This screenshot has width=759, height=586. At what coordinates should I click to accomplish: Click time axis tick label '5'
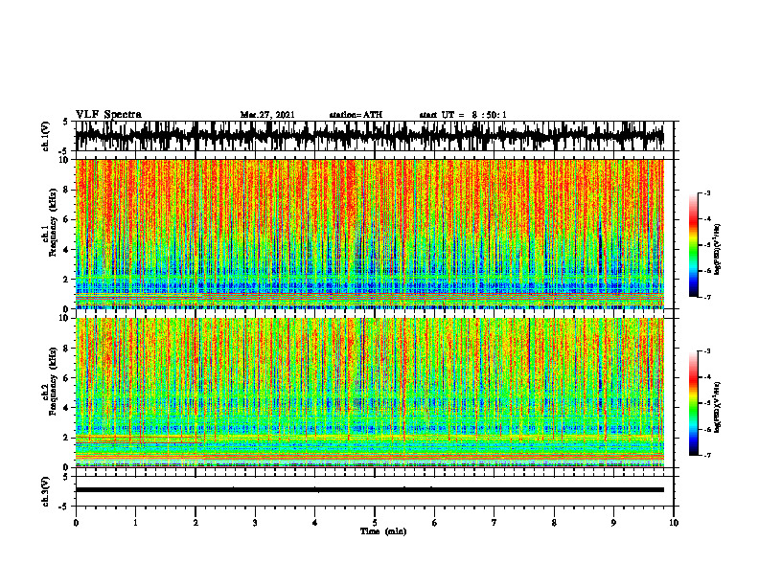point(375,523)
